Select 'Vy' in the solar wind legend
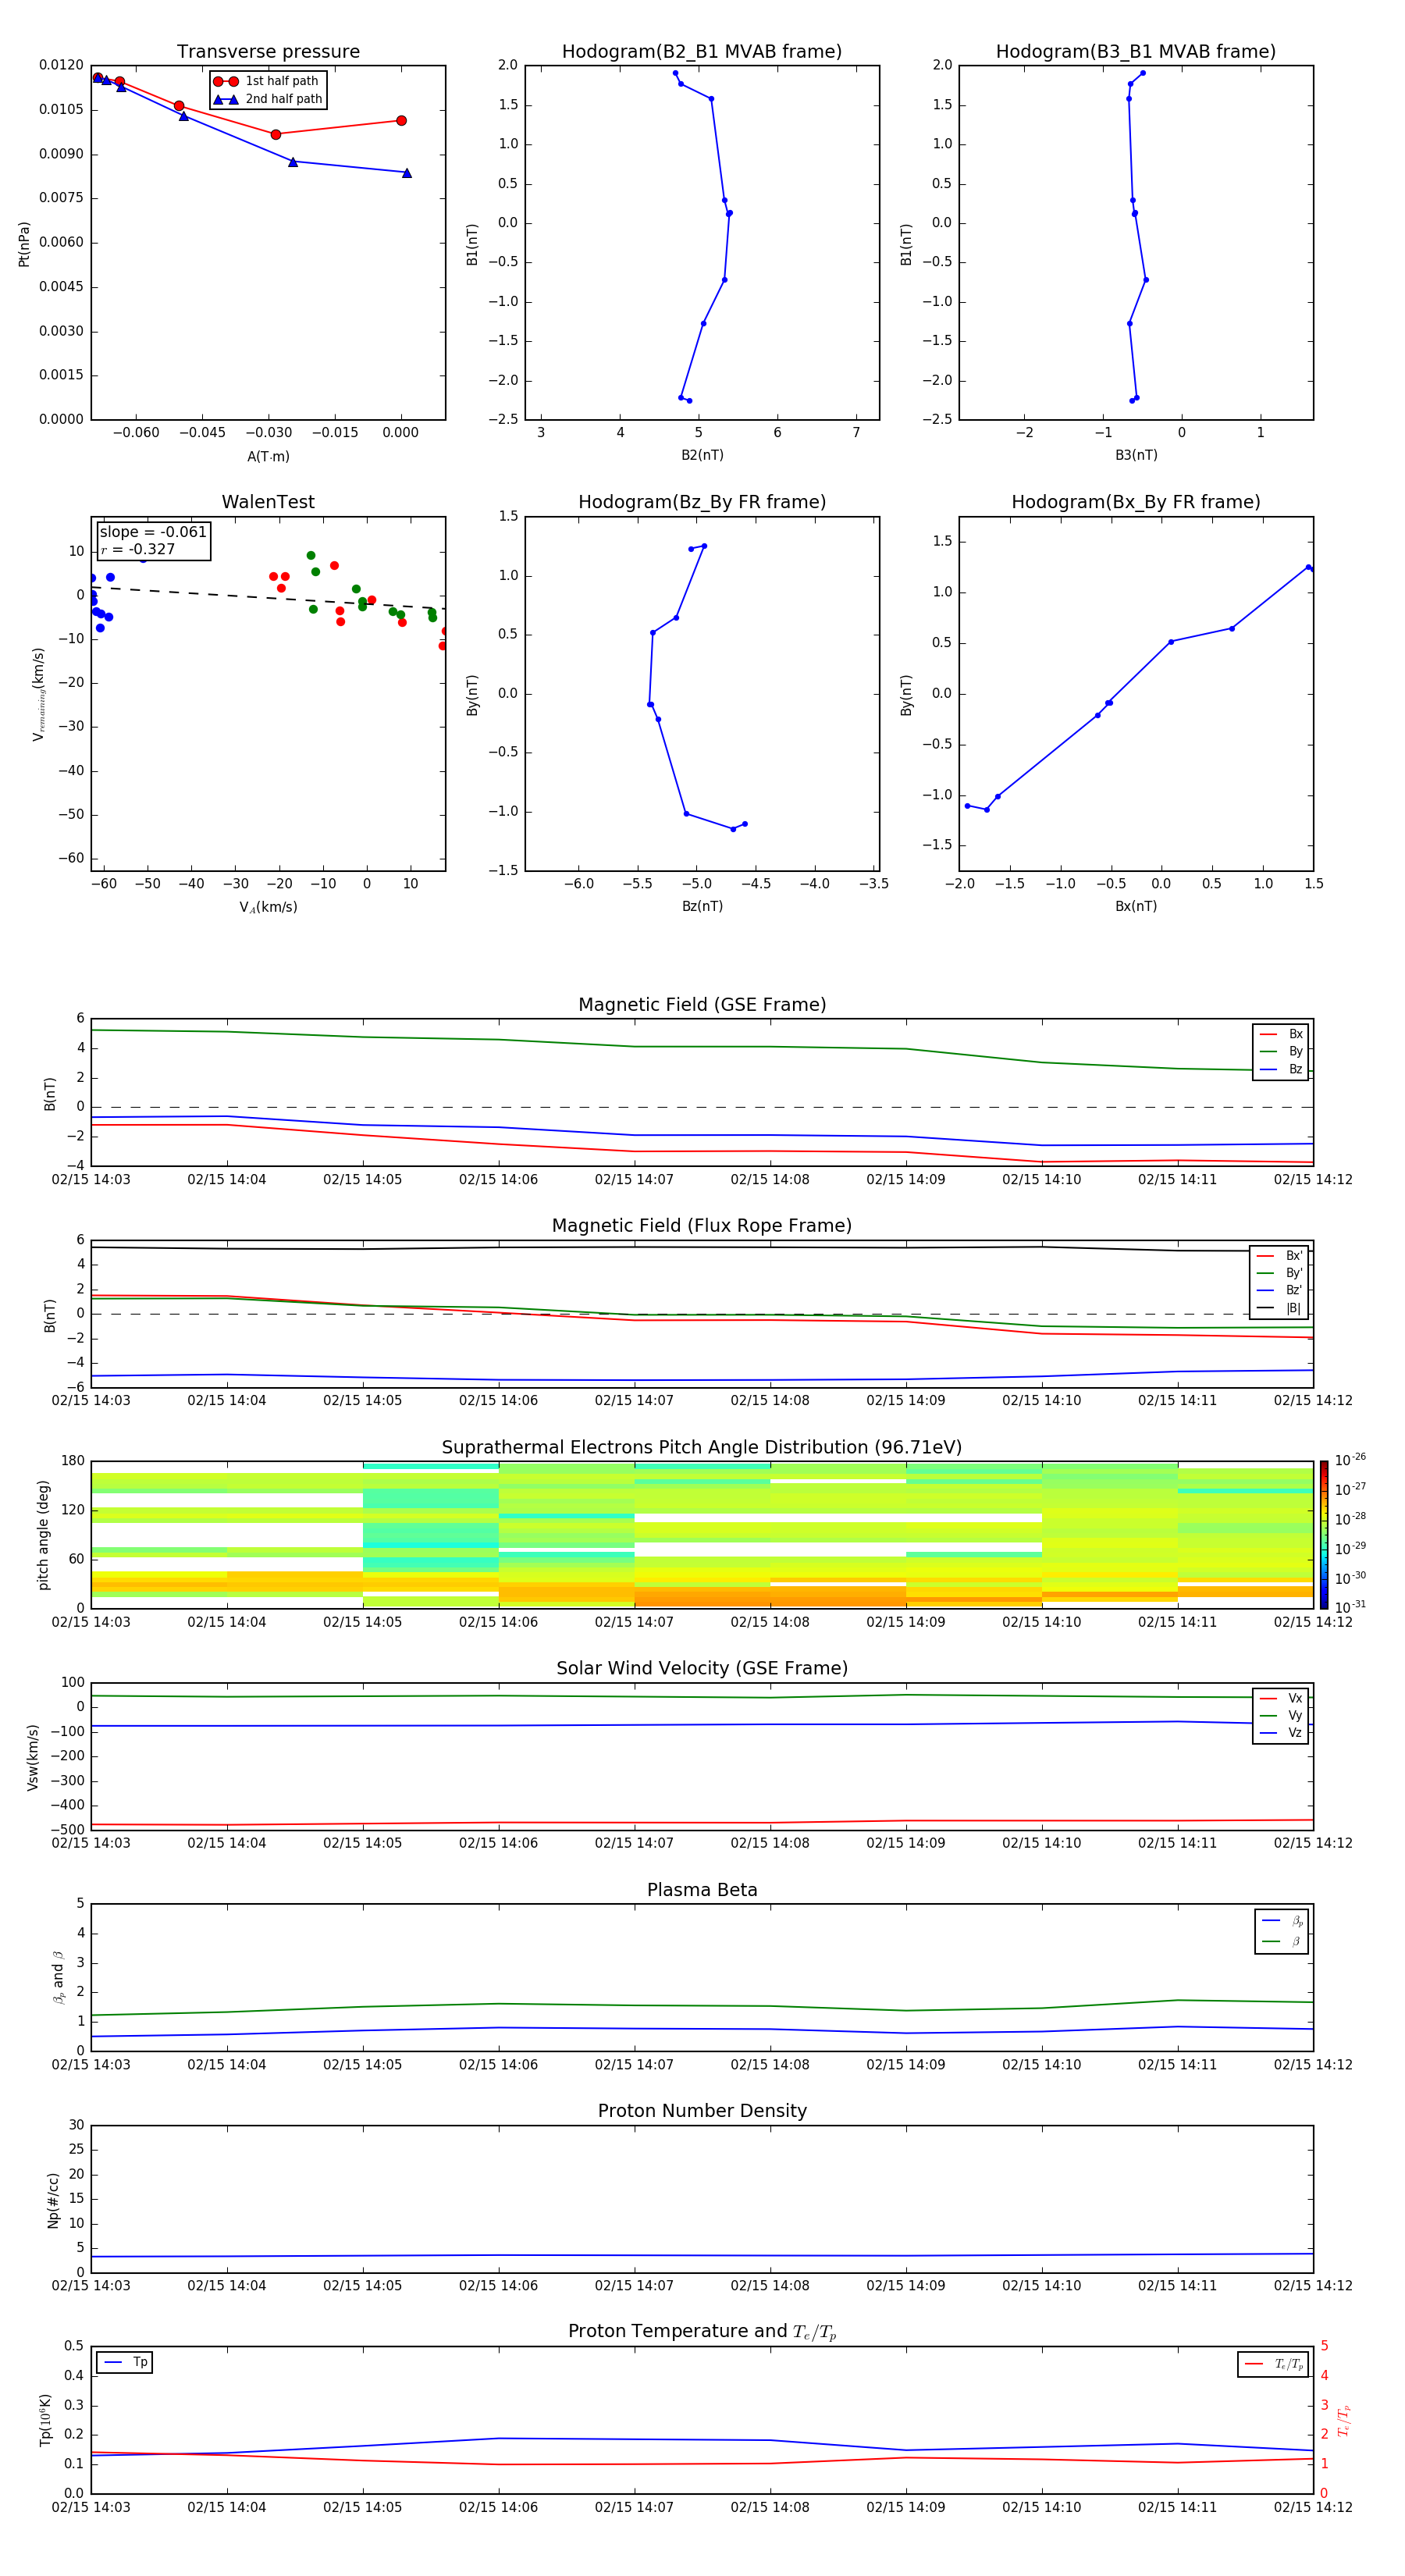Screen dimensions: 1405x2576 point(1281,1715)
